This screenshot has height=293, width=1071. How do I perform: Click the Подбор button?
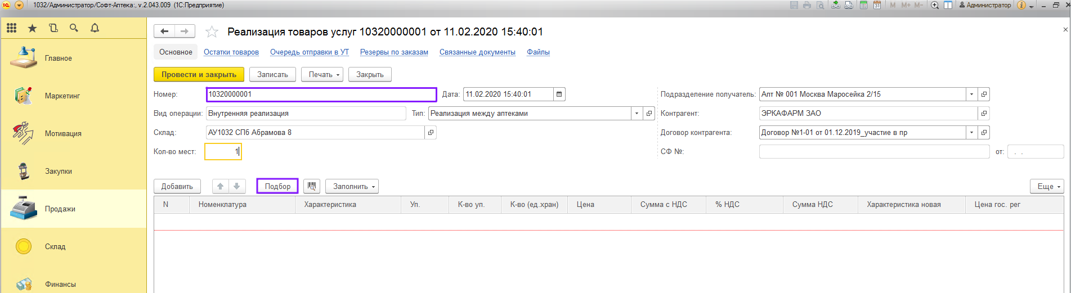point(277,186)
